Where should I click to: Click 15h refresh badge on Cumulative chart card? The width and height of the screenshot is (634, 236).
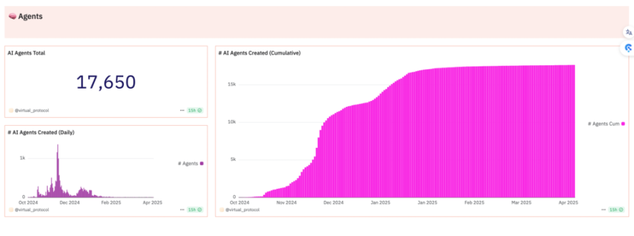pyautogui.click(x=616, y=210)
